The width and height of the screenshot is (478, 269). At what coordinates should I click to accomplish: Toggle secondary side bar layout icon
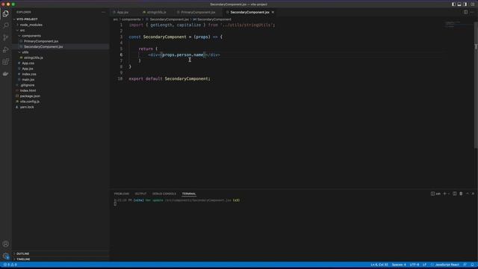pyautogui.click(x=465, y=4)
